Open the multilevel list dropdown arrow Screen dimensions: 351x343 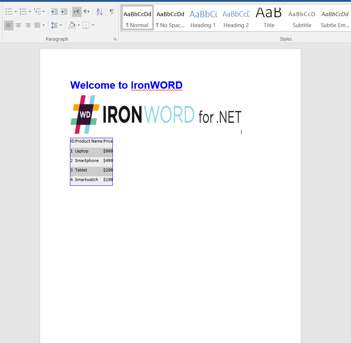(44, 12)
